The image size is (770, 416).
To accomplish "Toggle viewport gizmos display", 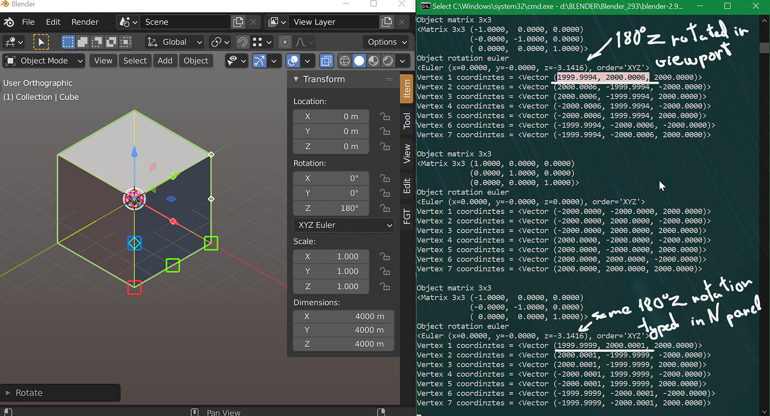I will click(x=259, y=61).
